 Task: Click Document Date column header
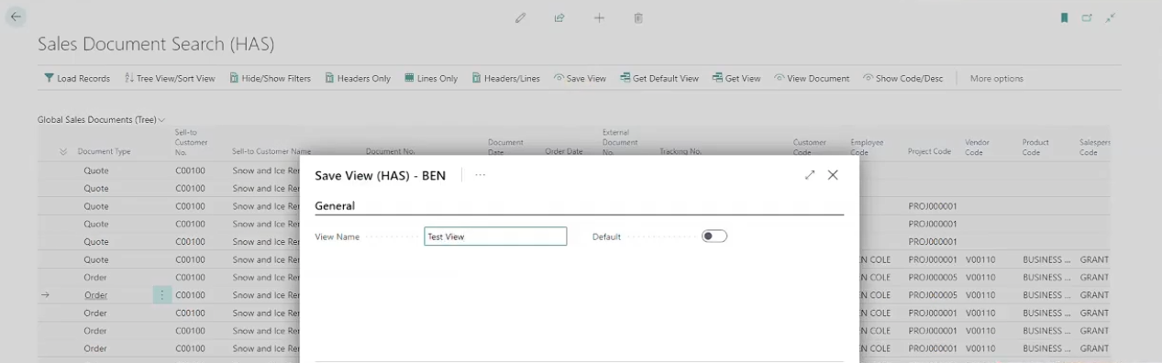click(505, 147)
